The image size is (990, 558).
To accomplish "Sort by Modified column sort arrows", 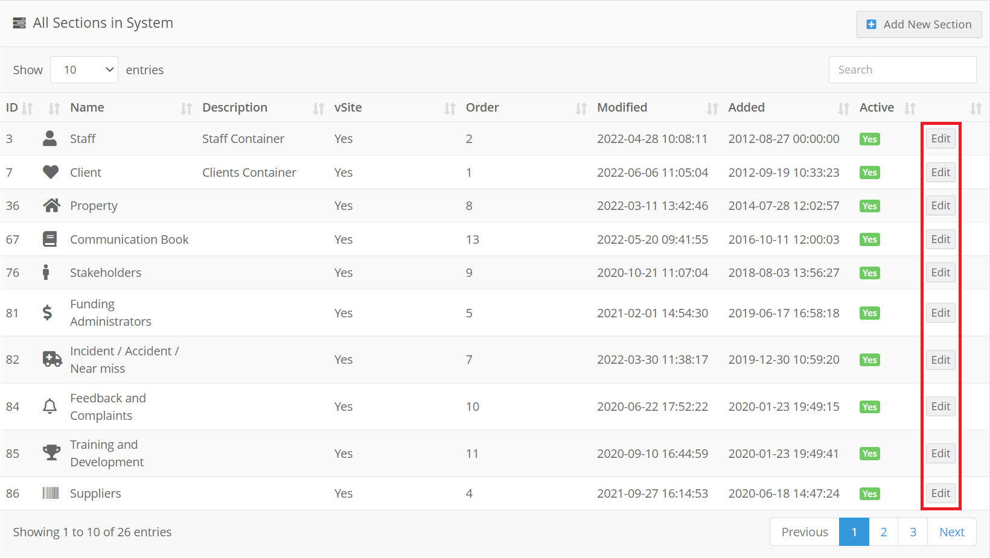I will pyautogui.click(x=712, y=109).
